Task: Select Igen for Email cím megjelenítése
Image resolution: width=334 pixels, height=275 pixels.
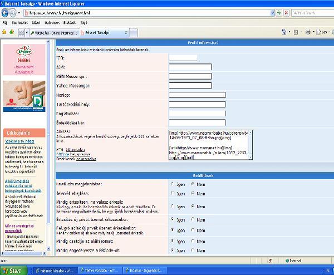Action: (x=173, y=184)
